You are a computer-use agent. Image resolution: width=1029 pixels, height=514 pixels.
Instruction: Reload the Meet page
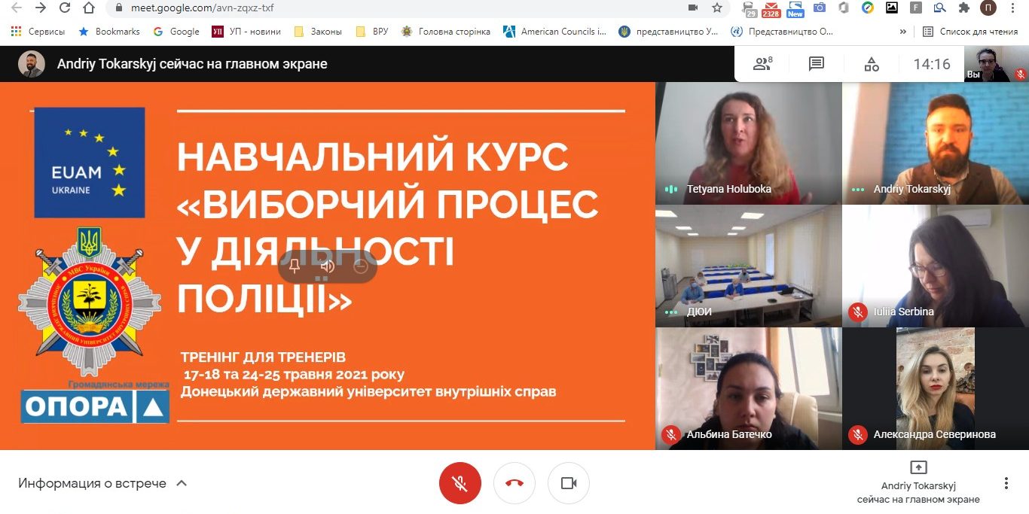pyautogui.click(x=65, y=8)
